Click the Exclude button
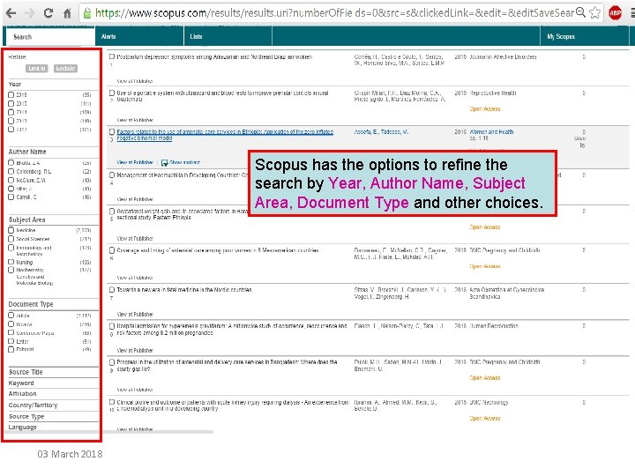The image size is (635, 476). [65, 69]
